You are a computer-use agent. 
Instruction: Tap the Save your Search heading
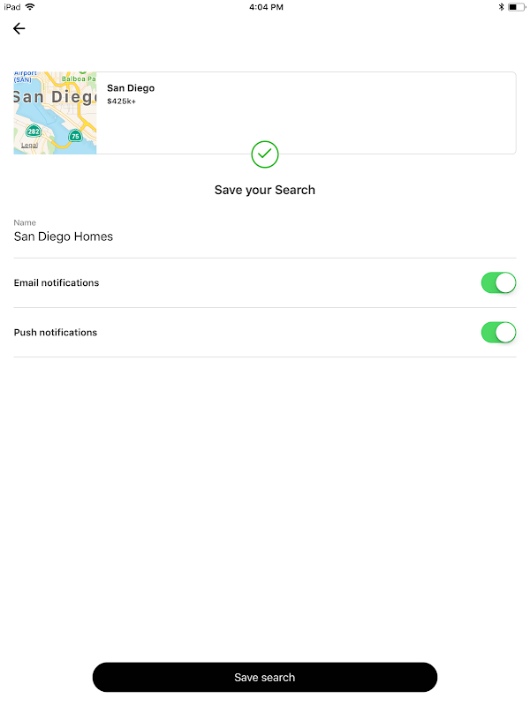(264, 190)
